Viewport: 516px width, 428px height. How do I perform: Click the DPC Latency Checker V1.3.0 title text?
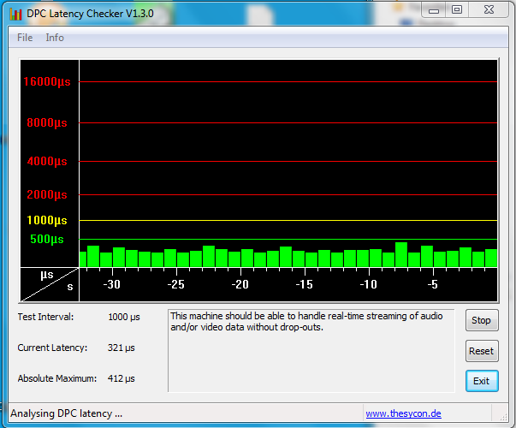tap(90, 14)
